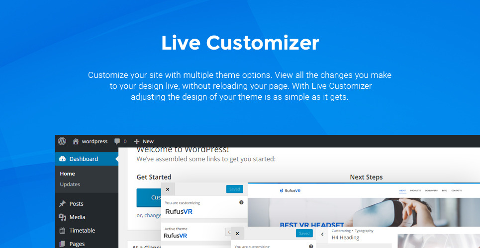Open the comments bubble in admin bar
Image resolution: width=480 pixels, height=248 pixels.
tap(120, 141)
